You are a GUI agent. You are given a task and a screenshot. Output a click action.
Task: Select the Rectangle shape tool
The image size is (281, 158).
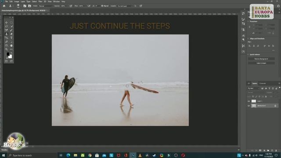click(x=7, y=45)
